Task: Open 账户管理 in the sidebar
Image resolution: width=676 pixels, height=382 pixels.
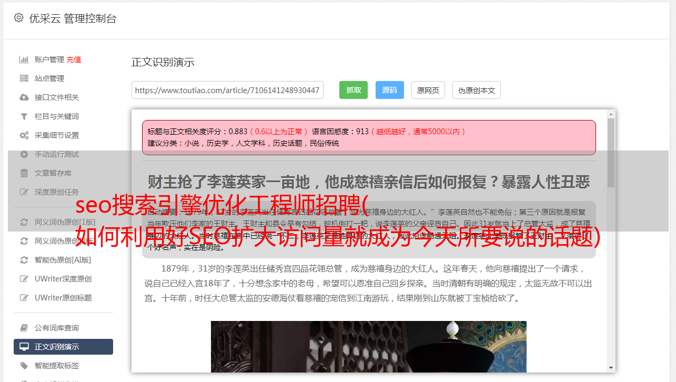Action: [x=49, y=59]
